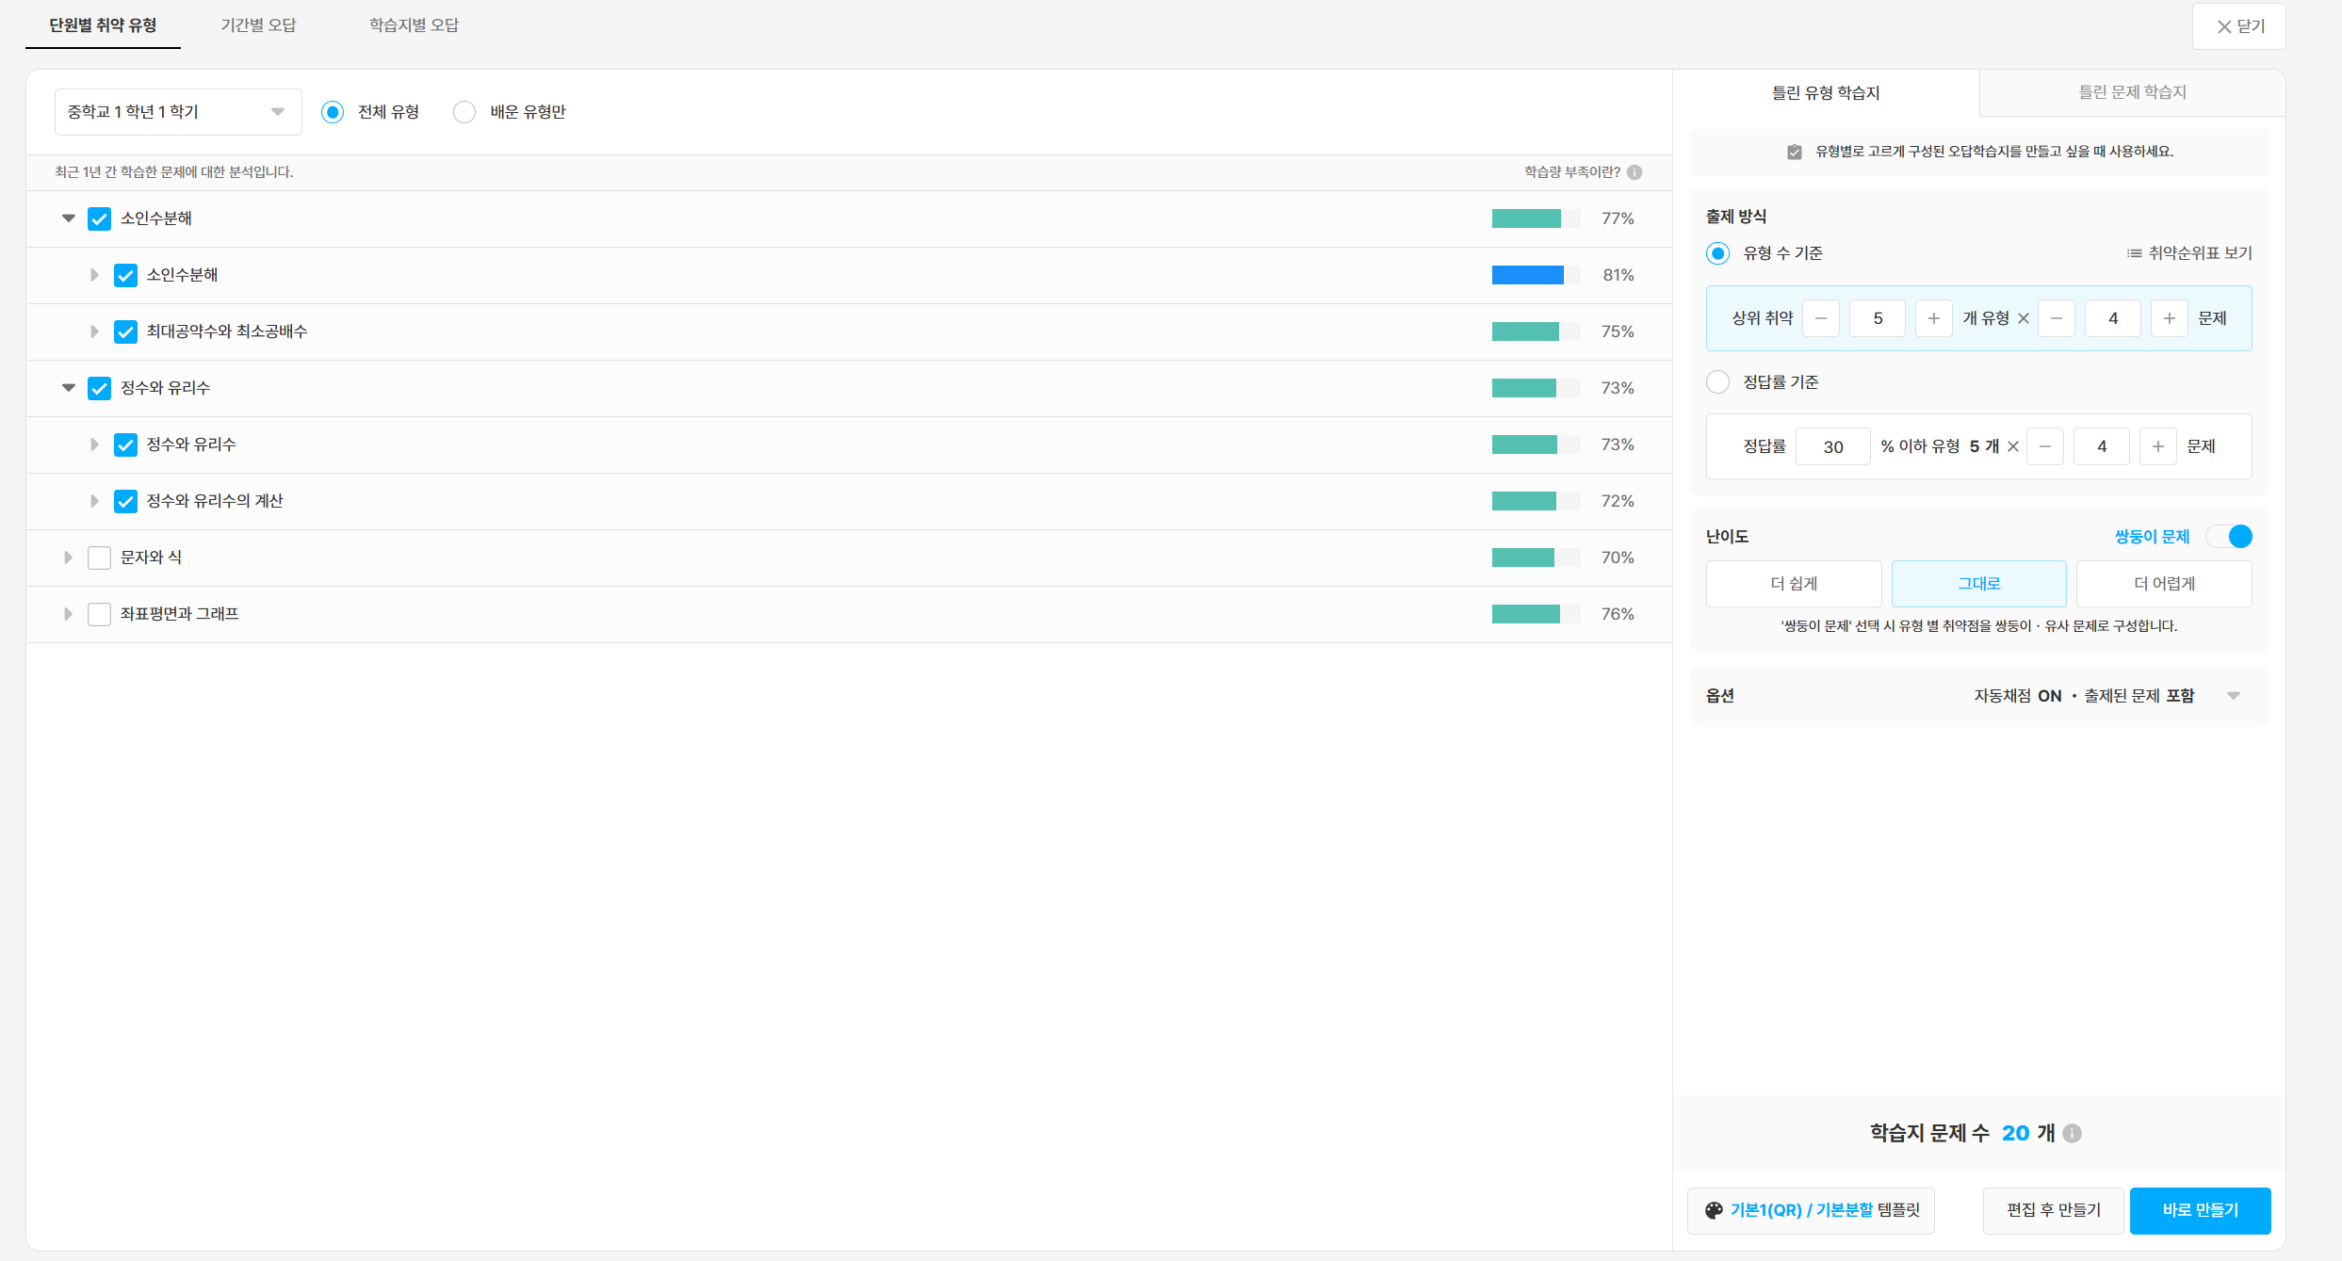Expand the 최대공약수와 최소공배수 row
2342x1261 pixels.
point(94,331)
